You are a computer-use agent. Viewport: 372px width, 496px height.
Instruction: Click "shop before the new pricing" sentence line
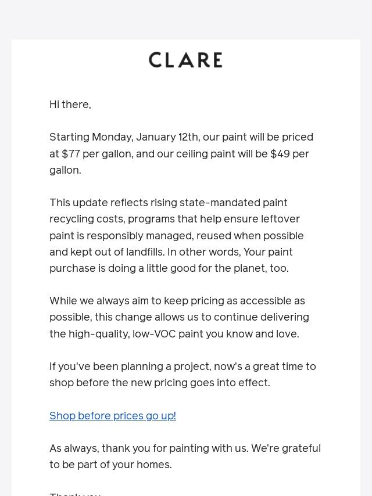coord(159,383)
